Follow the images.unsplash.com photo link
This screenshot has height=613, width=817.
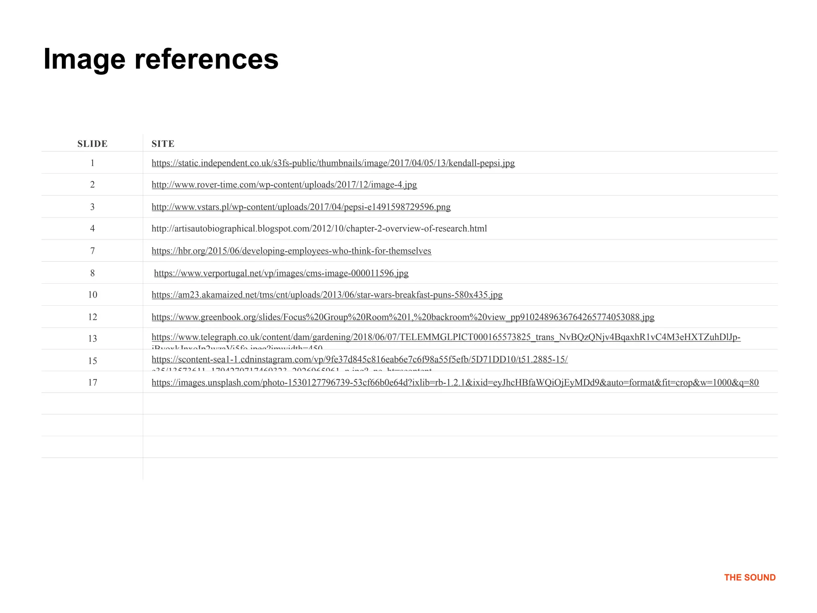pos(455,383)
